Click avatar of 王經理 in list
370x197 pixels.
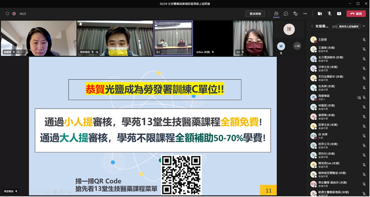tap(313, 40)
